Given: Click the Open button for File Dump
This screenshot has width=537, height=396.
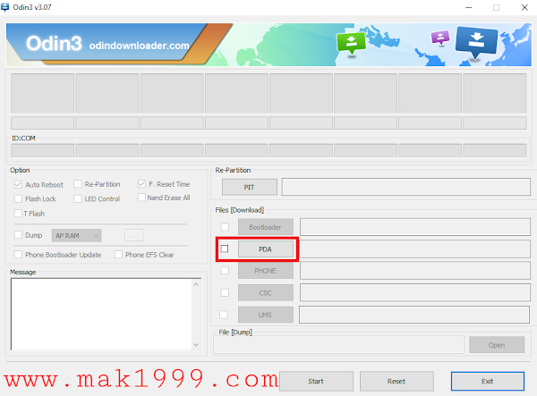Looking at the screenshot, I should (x=497, y=345).
